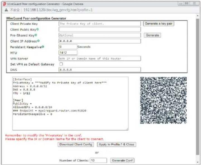Click the red 'Remember to modify' warning text
The width and height of the screenshot is (201, 165).
pos(43,135)
